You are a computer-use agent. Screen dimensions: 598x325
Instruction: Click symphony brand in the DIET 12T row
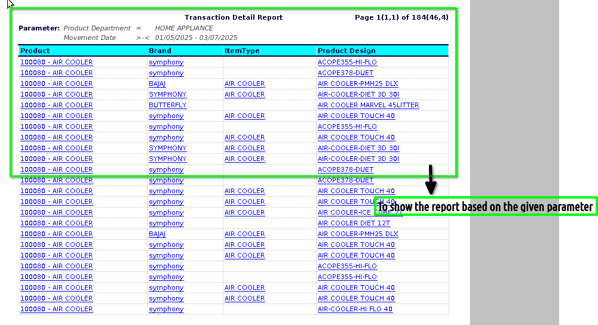pos(166,223)
